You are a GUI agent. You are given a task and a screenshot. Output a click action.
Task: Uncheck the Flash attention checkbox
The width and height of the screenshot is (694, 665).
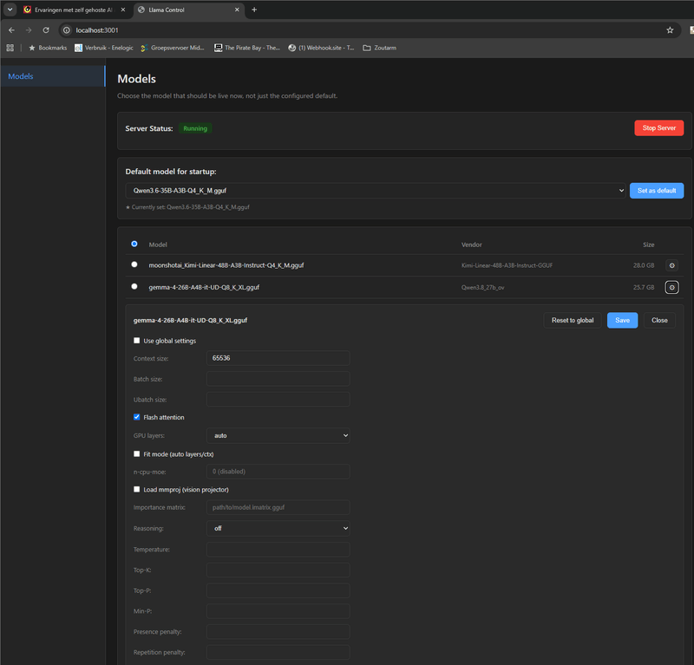[137, 417]
